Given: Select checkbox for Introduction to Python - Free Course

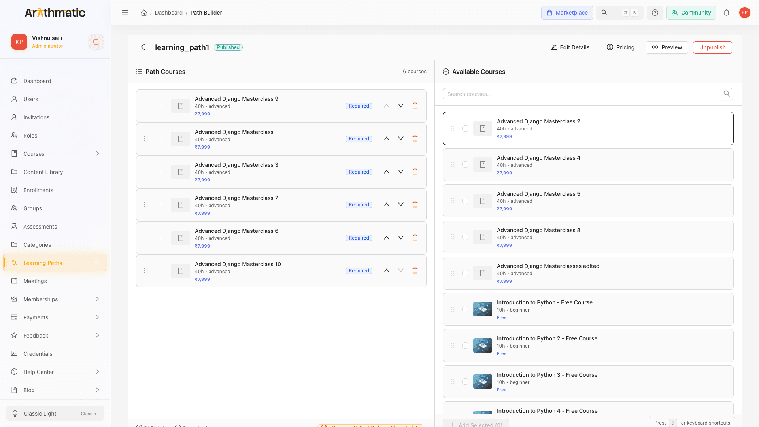Looking at the screenshot, I should pos(465,309).
